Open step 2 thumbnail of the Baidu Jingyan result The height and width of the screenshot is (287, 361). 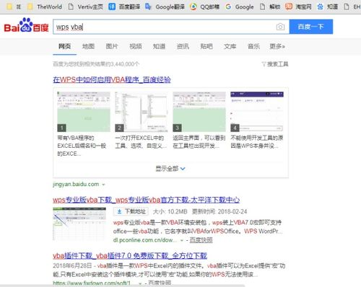(x=142, y=112)
